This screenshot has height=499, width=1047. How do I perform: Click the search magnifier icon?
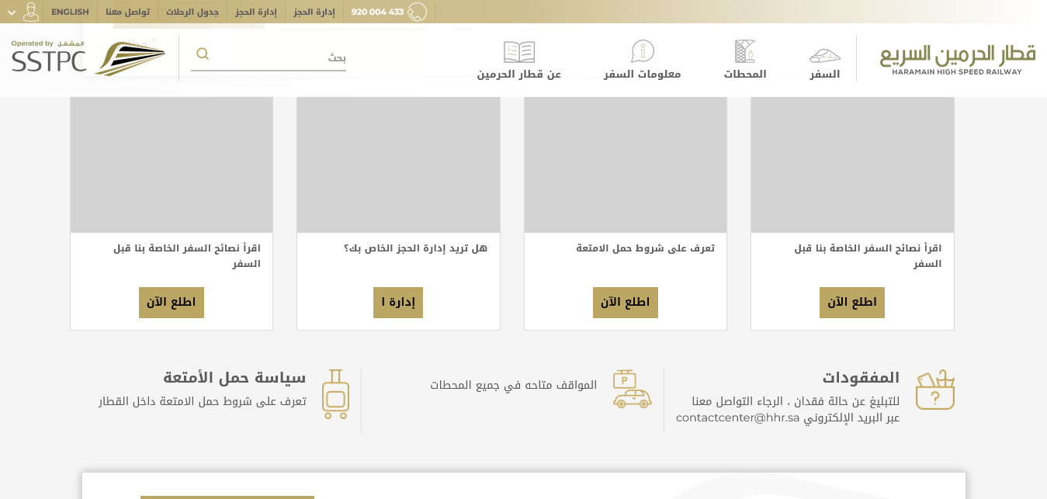click(x=203, y=54)
